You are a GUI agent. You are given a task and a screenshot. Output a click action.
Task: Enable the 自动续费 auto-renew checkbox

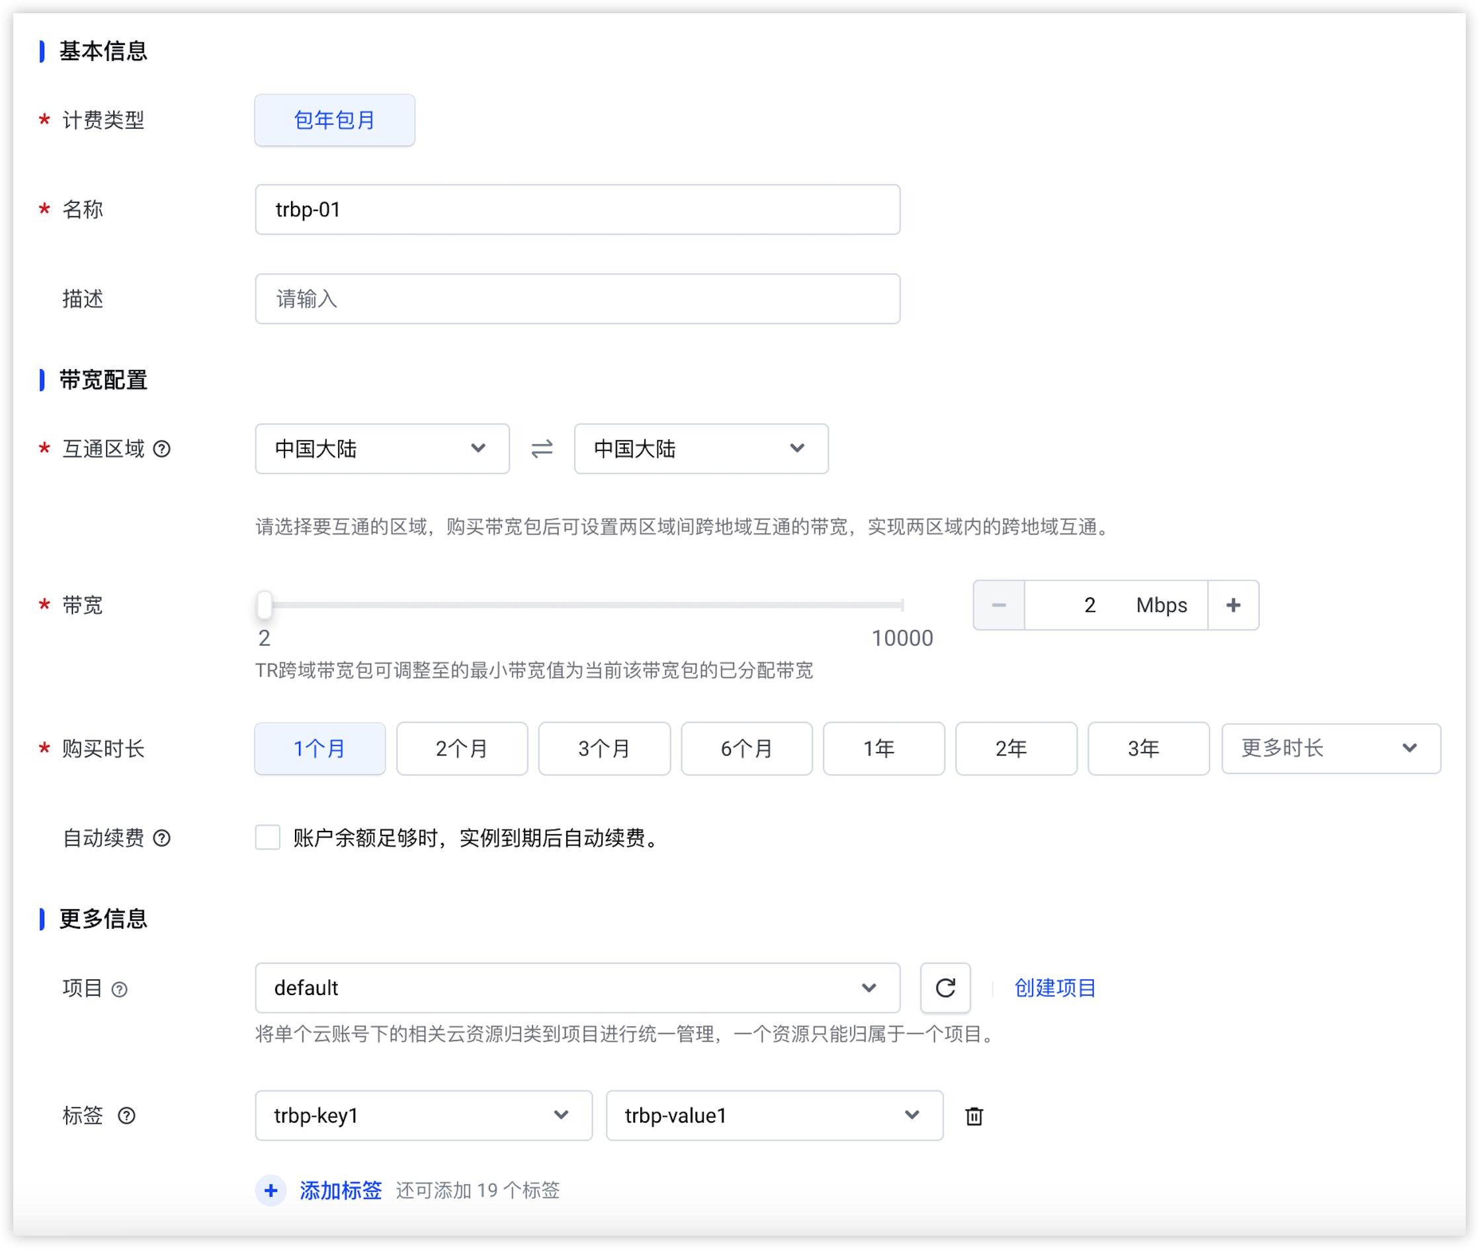[x=268, y=838]
